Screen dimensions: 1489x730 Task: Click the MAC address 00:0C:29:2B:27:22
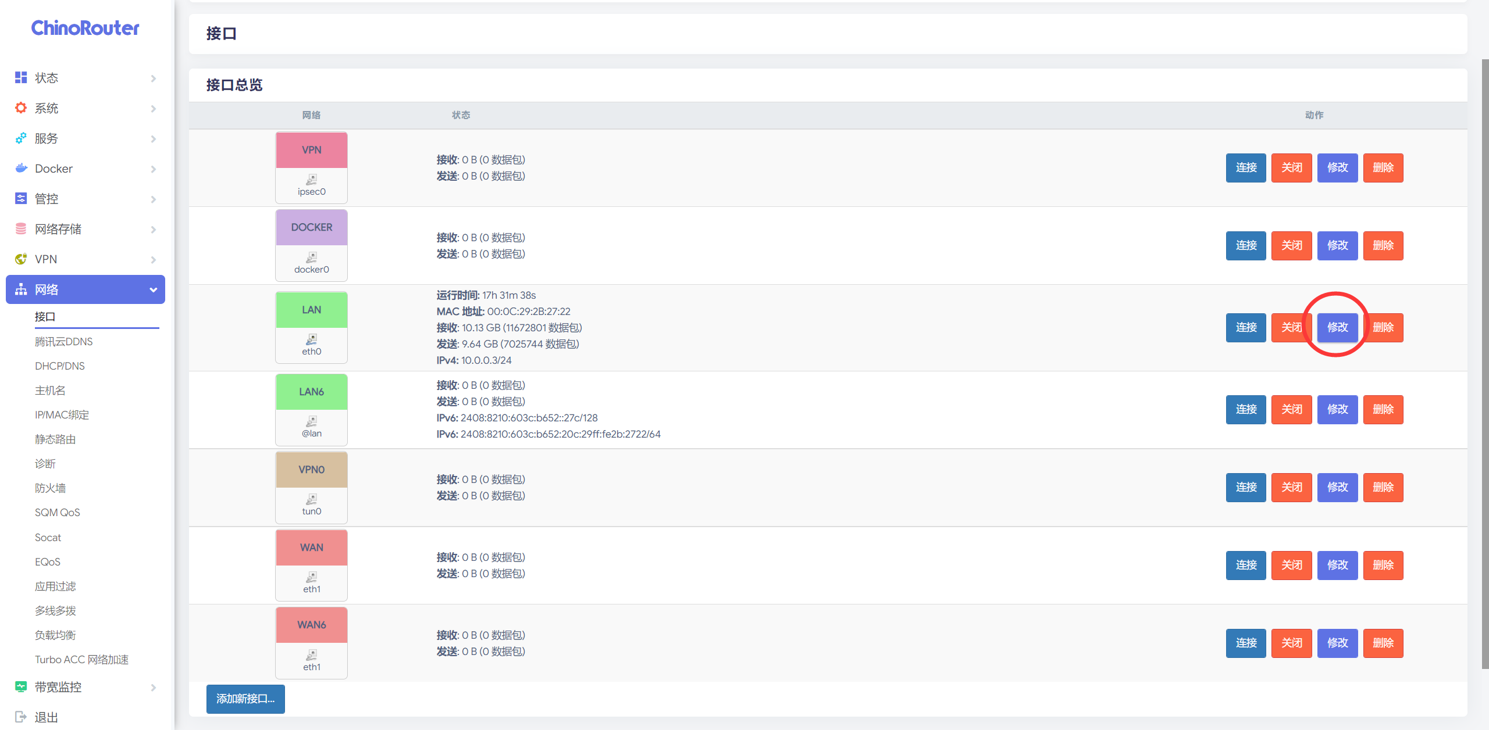(x=529, y=312)
